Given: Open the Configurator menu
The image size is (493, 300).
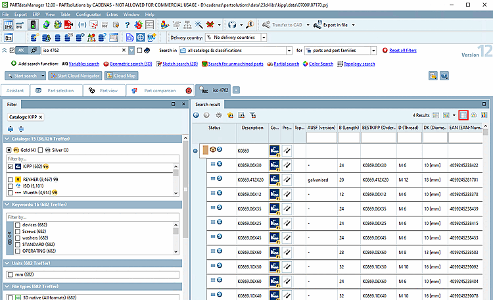Looking at the screenshot, I should (88, 14).
